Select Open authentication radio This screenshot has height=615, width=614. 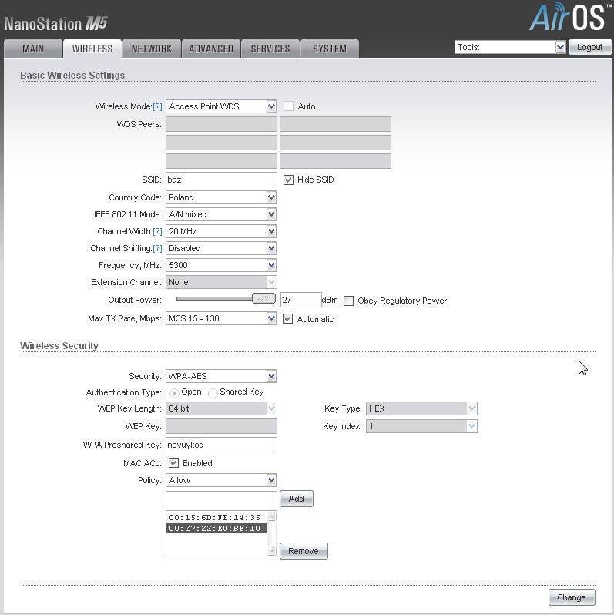point(174,393)
